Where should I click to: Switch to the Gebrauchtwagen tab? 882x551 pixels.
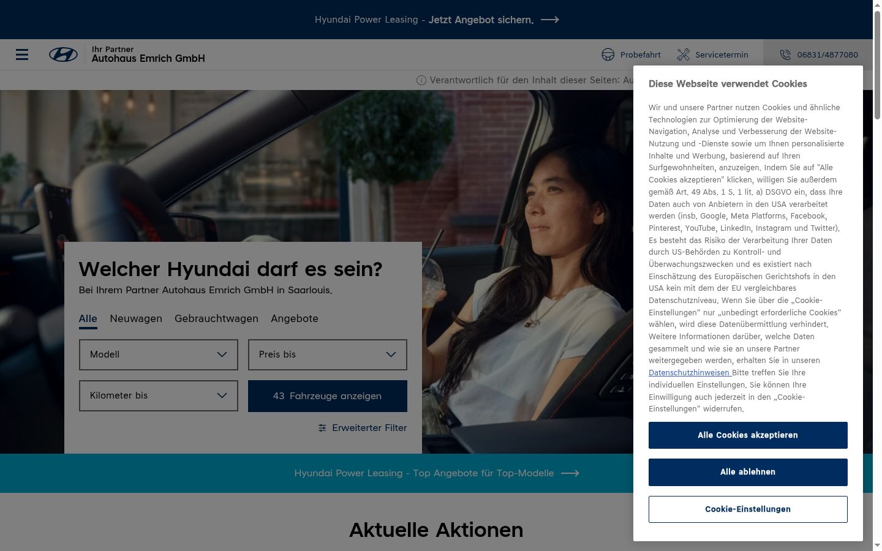(x=216, y=319)
